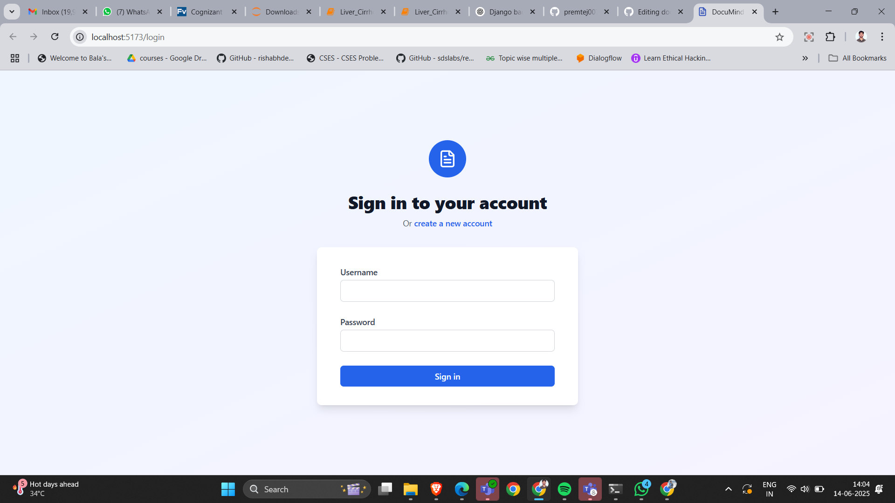Open Chrome three-dot menu
895x503 pixels.
point(882,37)
